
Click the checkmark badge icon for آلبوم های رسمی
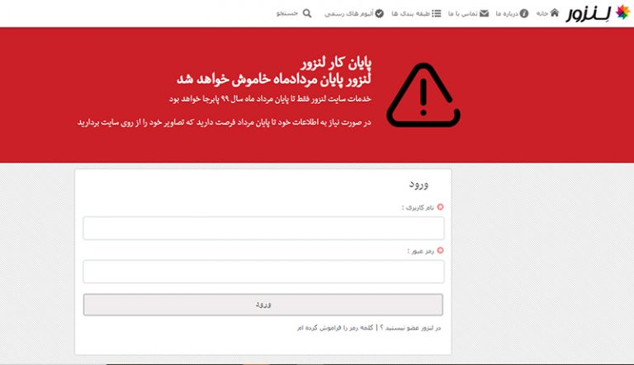(x=380, y=13)
